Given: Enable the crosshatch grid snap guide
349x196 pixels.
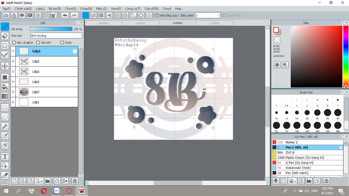Looking at the screenshot, I should click(102, 15).
